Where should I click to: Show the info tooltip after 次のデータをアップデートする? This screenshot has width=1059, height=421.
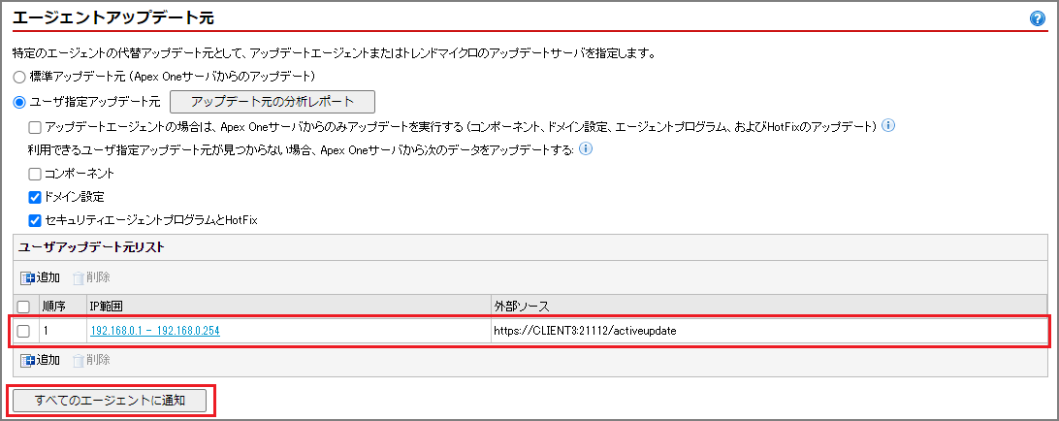point(586,148)
